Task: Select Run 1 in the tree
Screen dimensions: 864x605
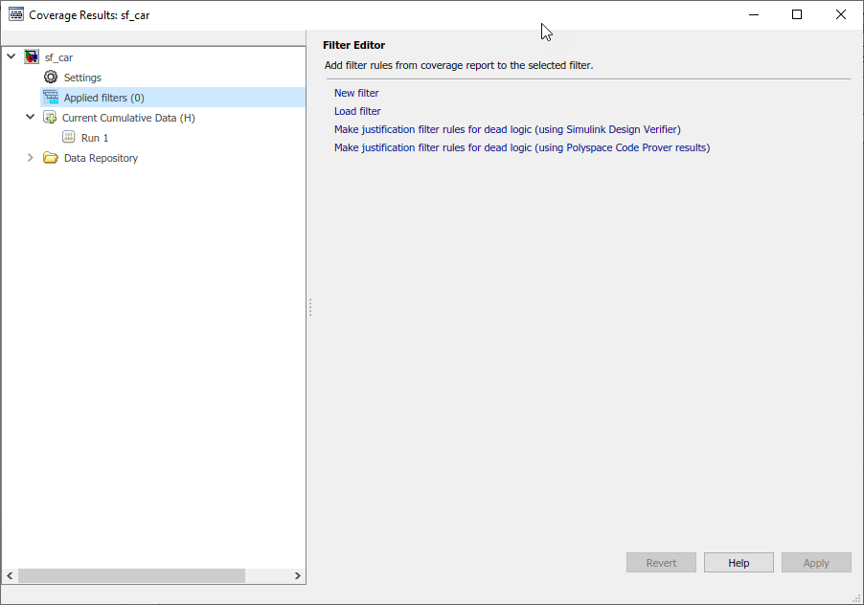Action: [91, 136]
